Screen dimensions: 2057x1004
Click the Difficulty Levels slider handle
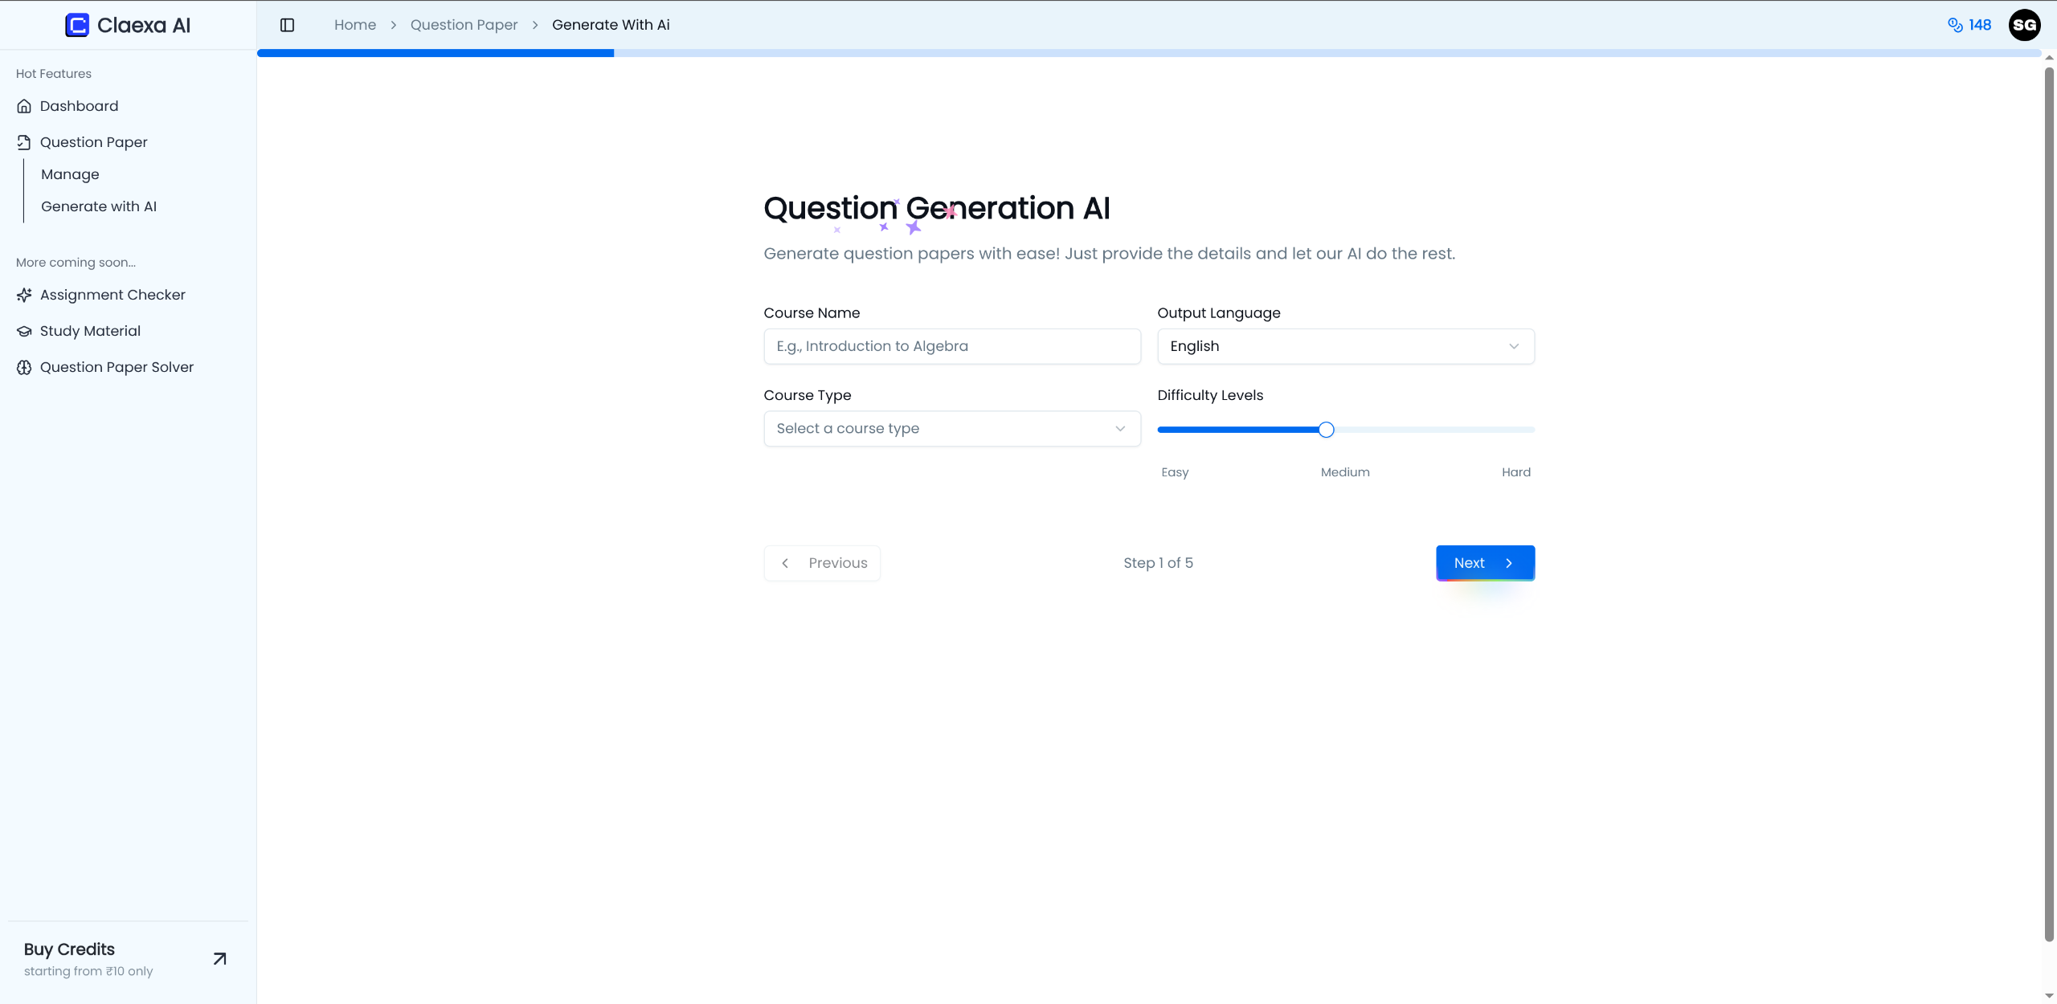coord(1326,430)
